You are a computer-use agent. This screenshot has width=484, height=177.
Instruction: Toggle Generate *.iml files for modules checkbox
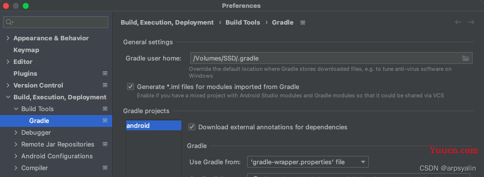tap(131, 87)
